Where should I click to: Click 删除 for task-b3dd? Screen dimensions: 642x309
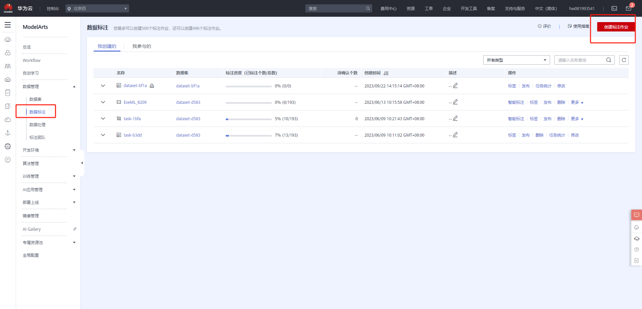pos(539,135)
